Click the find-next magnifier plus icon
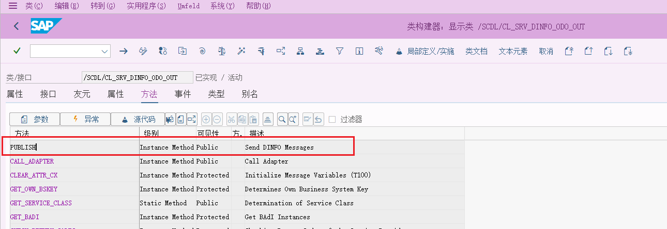This screenshot has width=667, height=229. (x=293, y=119)
